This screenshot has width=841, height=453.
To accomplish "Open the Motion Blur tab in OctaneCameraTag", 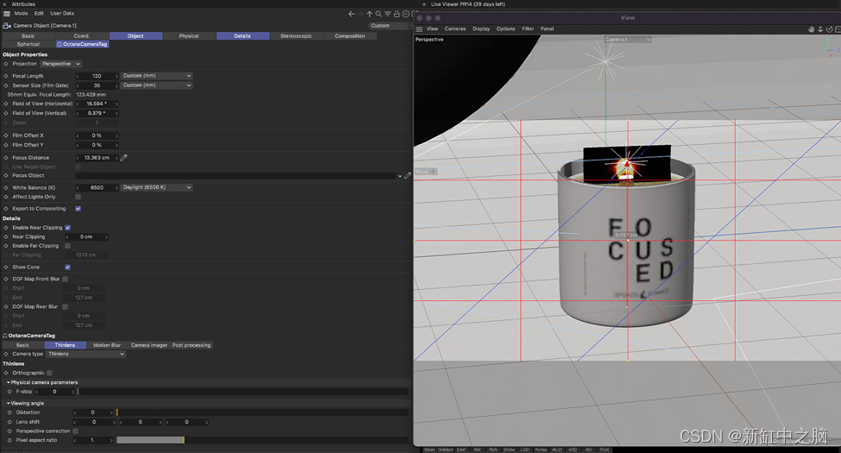I will coord(107,345).
